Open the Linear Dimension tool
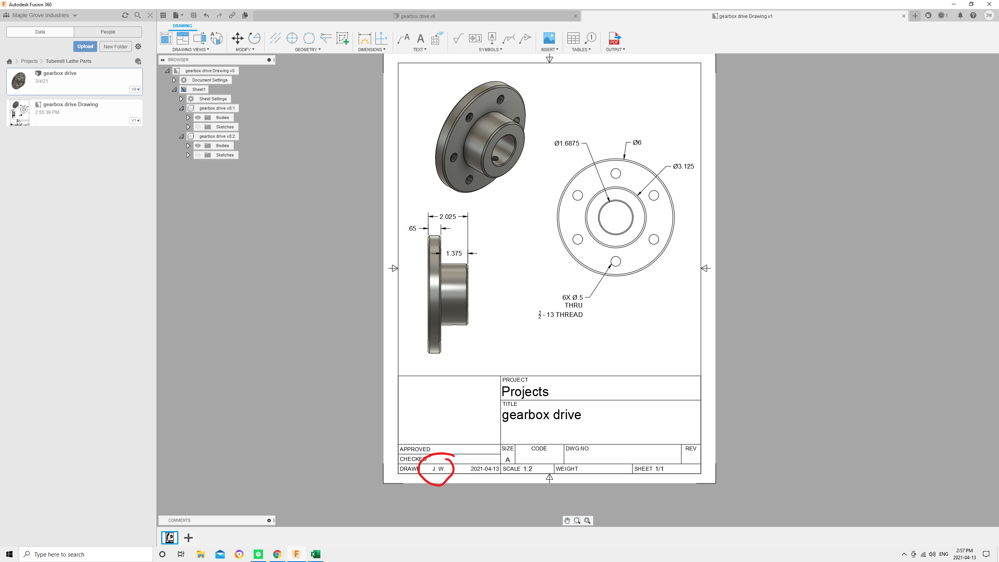Image resolution: width=999 pixels, height=562 pixels. (x=364, y=39)
